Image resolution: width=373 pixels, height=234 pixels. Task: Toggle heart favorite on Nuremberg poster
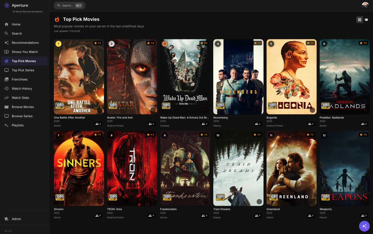259,110
